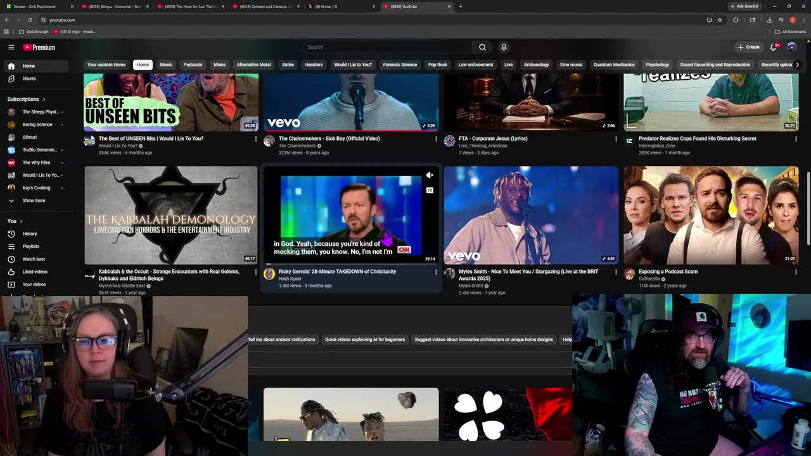This screenshot has height=456, width=811.
Task: Select the Podcasts category chip
Action: (193, 65)
